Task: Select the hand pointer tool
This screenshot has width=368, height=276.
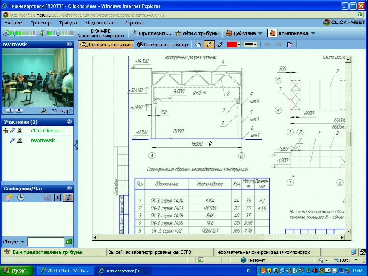Action: (x=198, y=45)
